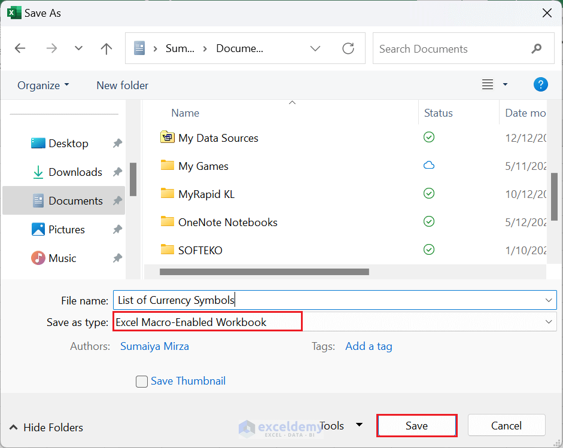Screen dimensions: 563x448
Task: Expand the Save as type dropdown
Action: [x=549, y=322]
